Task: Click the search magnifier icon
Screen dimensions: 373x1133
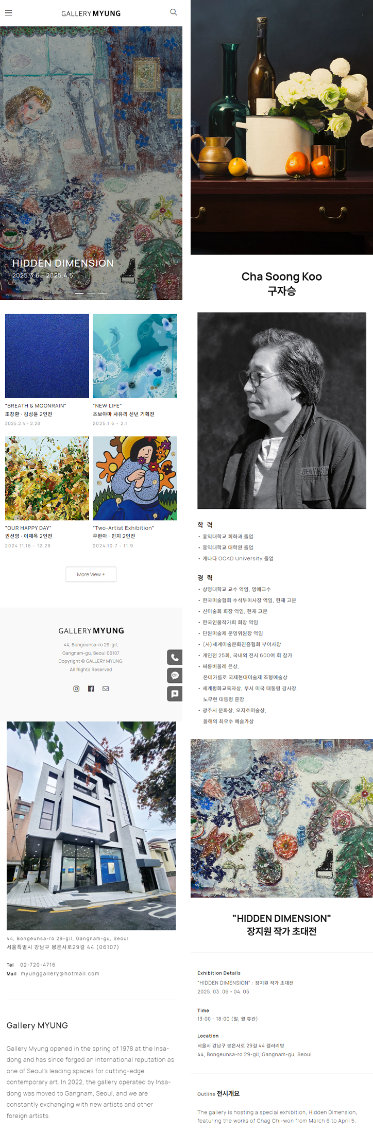Action: pos(174,12)
